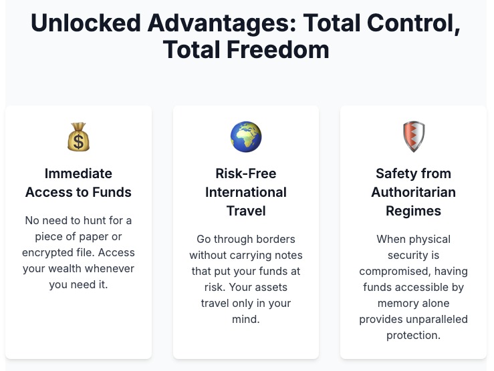The width and height of the screenshot is (494, 371).
Task: Click the line 'funds accessible by'
Action: tap(414, 287)
